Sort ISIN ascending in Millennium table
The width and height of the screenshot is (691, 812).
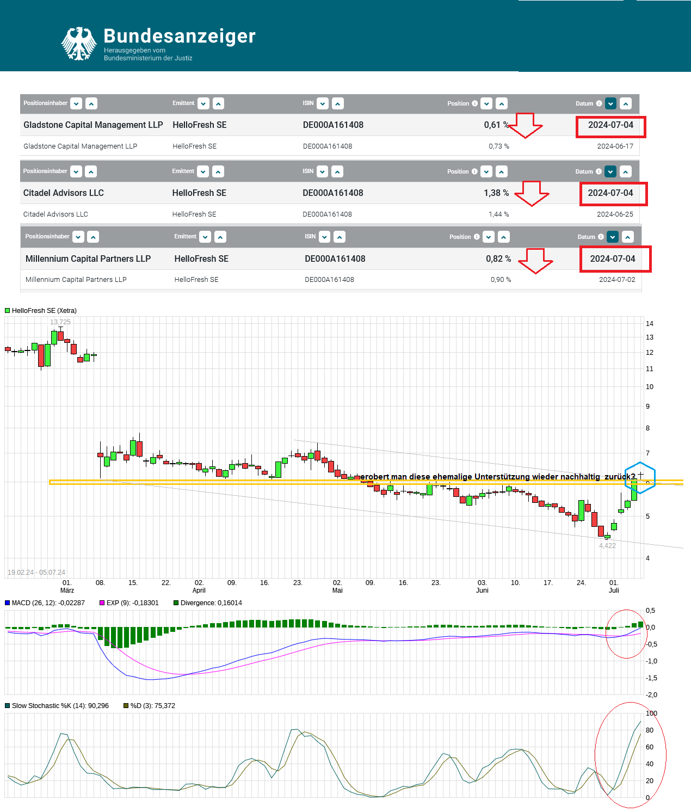click(x=340, y=237)
